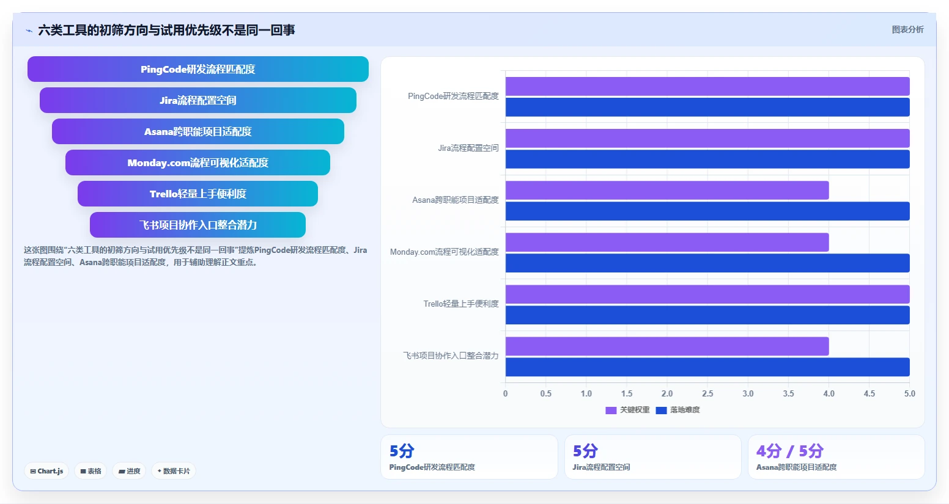949x504 pixels.
Task: Click the Asana跨职能项目适配度 axis label
Action: tap(456, 200)
